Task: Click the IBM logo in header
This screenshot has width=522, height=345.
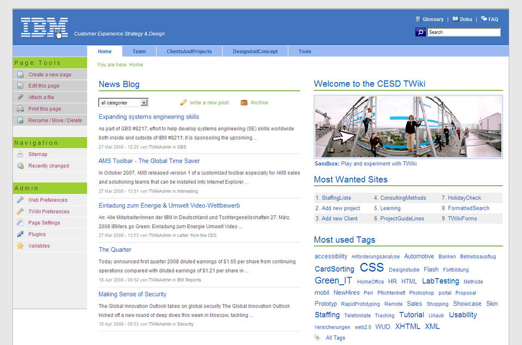Action: (x=44, y=27)
